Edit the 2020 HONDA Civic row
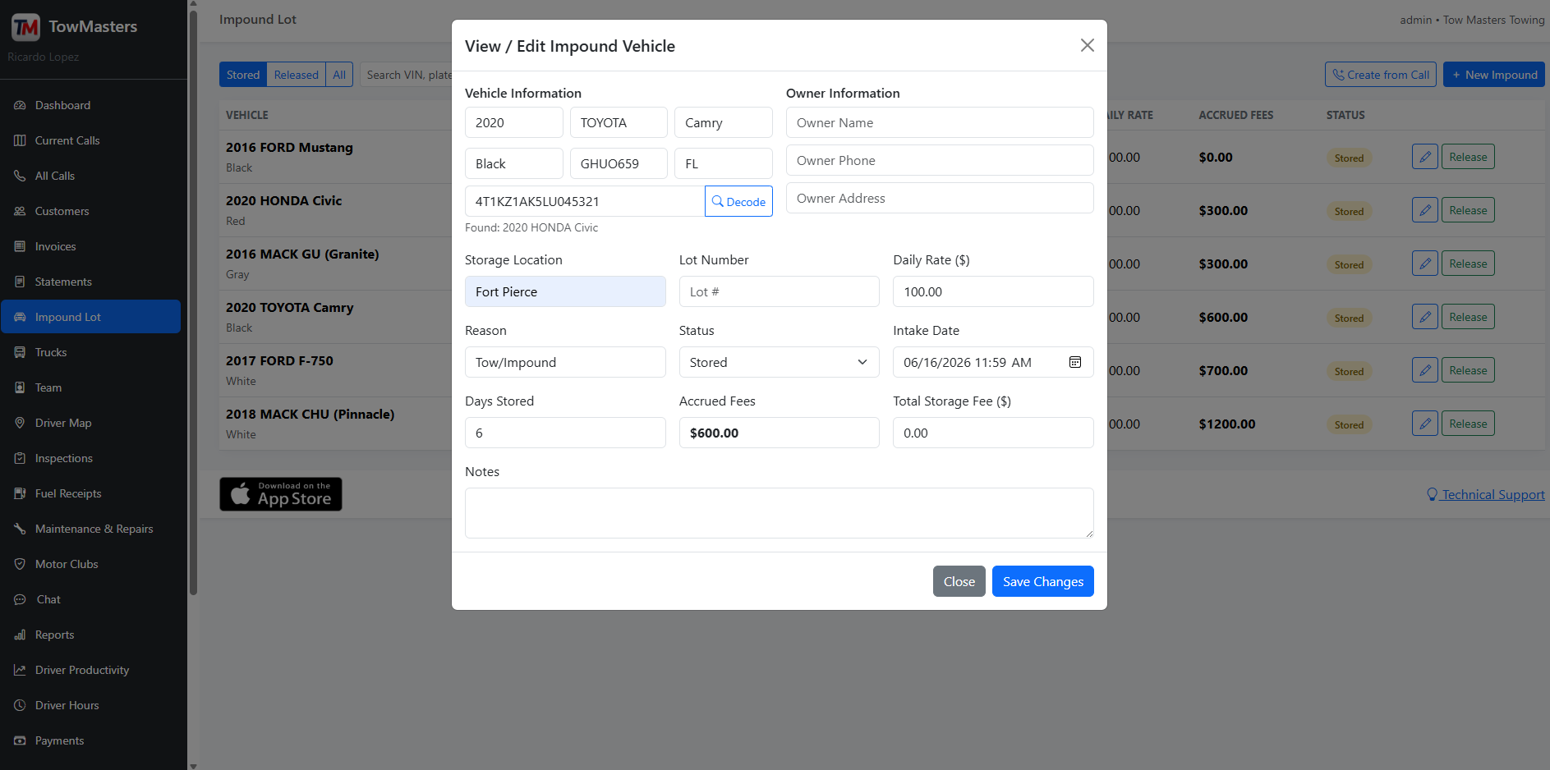 click(x=1425, y=210)
